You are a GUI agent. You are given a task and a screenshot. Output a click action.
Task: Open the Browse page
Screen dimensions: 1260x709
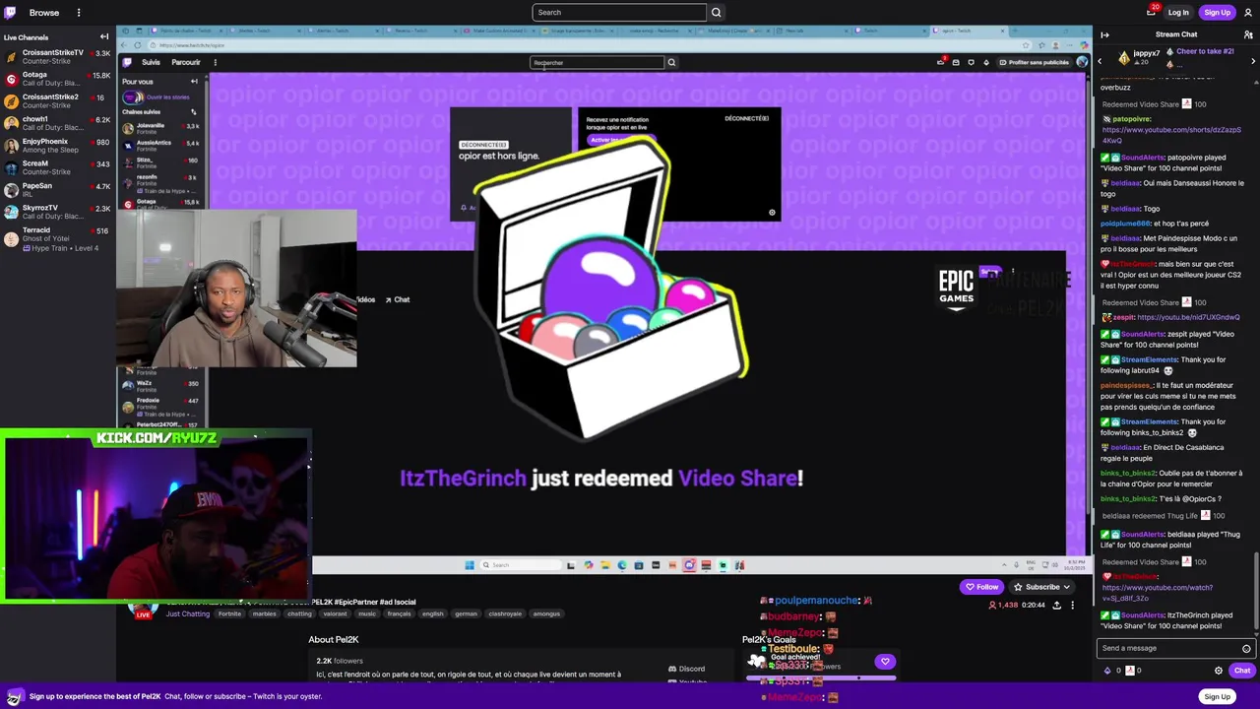(44, 13)
